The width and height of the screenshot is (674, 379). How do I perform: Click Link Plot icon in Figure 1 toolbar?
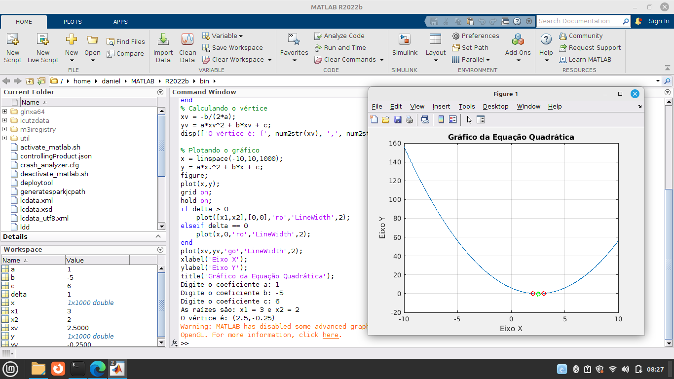(425, 119)
